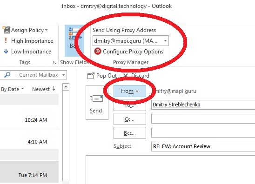
Task: Click the message list scroll-up arrow
Action: (x=66, y=87)
